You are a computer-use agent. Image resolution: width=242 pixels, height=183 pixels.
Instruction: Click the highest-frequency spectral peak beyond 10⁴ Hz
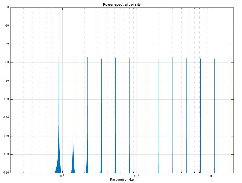[229, 116]
